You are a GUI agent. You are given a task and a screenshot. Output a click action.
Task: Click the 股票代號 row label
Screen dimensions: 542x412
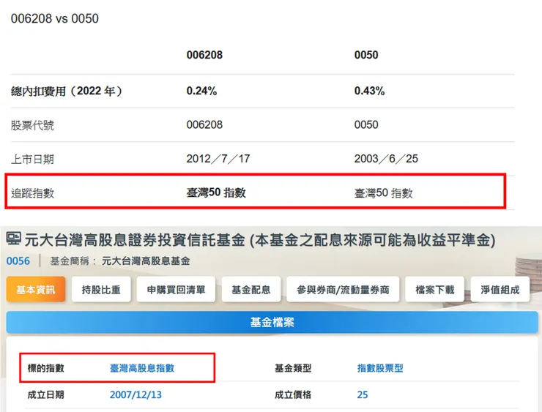32,125
